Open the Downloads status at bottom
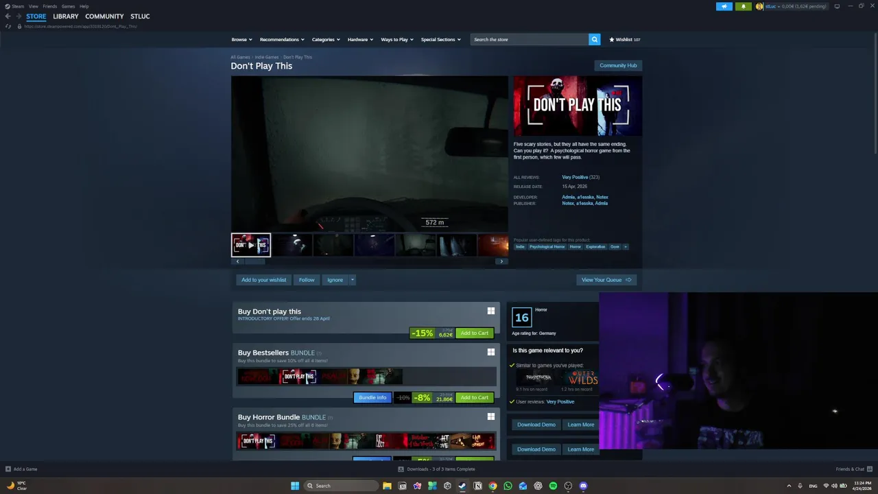Viewport: 878px width, 494px height. point(436,469)
